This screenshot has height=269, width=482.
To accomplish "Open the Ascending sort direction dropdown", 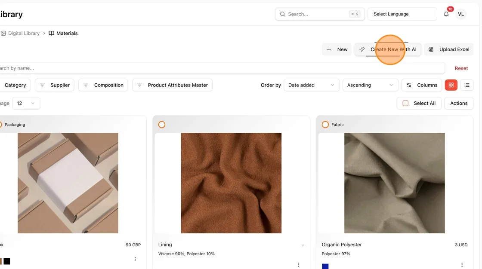I will pyautogui.click(x=371, y=85).
